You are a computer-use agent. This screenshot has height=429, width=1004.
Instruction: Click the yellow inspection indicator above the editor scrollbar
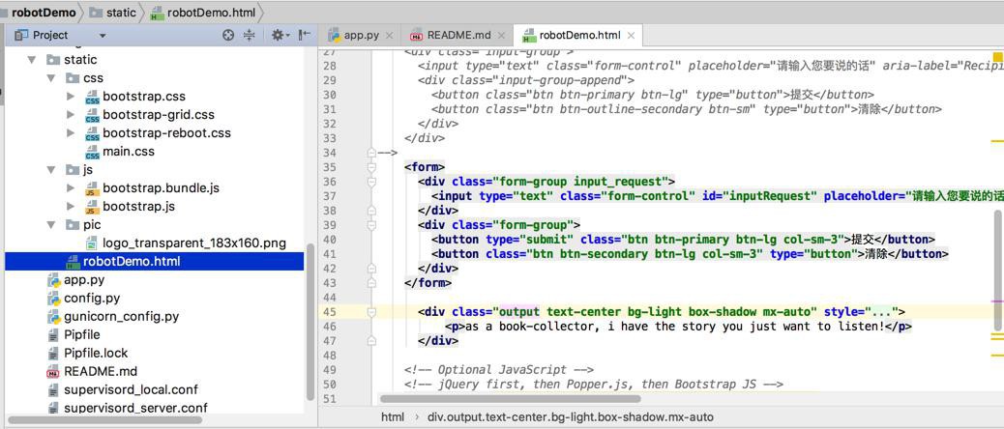pyautogui.click(x=996, y=56)
